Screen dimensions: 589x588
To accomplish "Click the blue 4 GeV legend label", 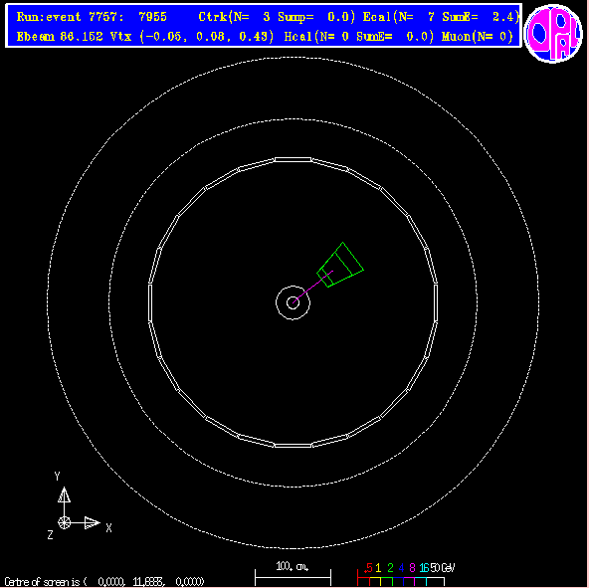I will (x=401, y=568).
